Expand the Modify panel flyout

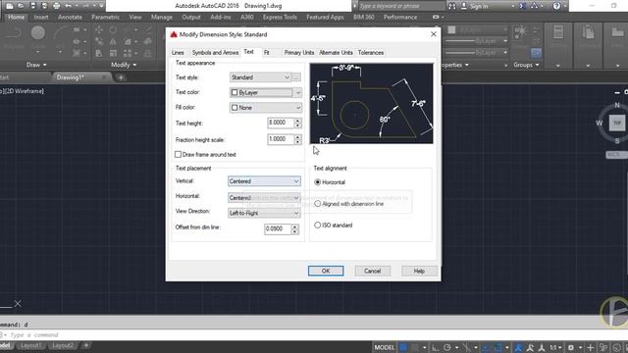click(x=124, y=65)
